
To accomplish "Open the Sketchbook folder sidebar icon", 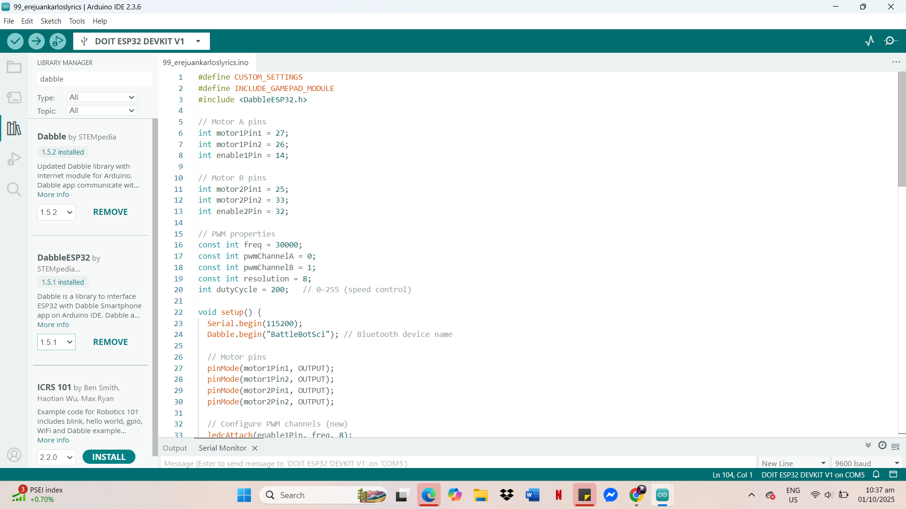I will pyautogui.click(x=14, y=67).
